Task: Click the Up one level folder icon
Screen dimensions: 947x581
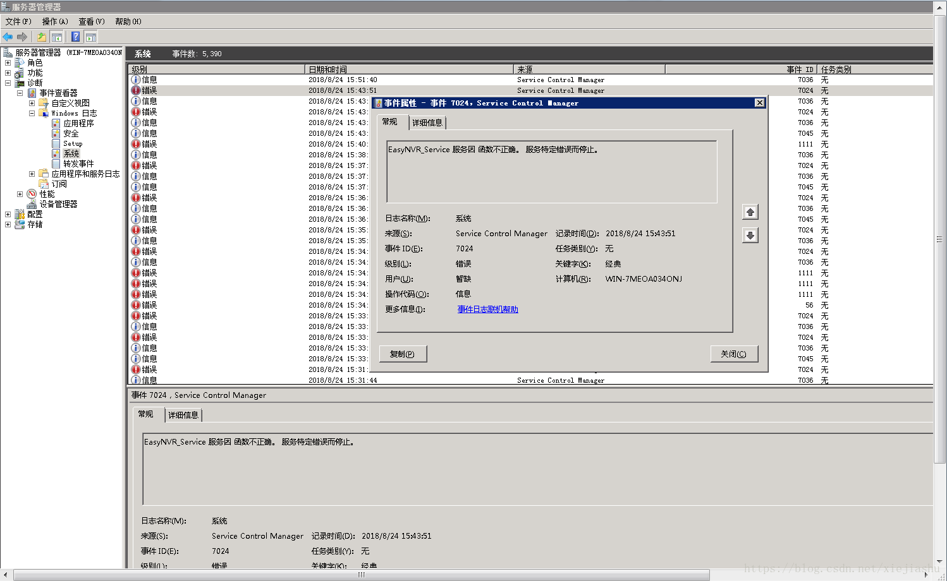Action: (x=42, y=37)
